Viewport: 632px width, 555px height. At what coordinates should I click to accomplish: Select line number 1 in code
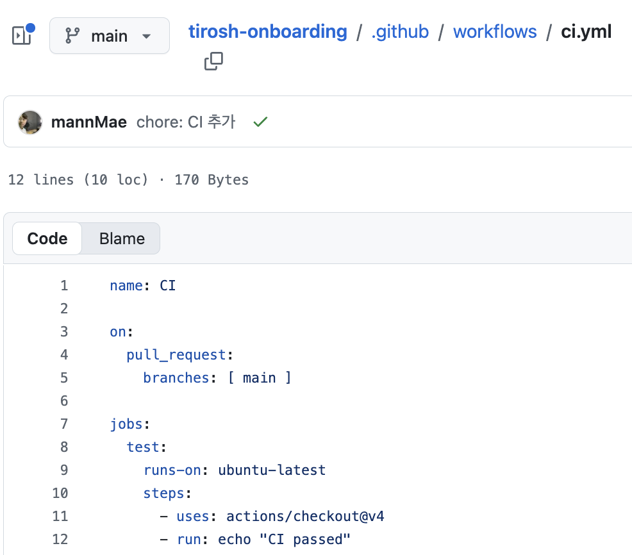click(x=64, y=285)
